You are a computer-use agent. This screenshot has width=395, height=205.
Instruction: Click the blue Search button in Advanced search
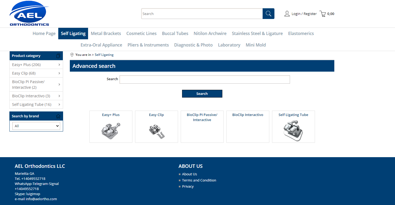202,94
